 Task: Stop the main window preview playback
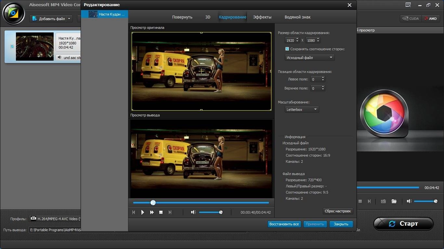[x=360, y=201]
